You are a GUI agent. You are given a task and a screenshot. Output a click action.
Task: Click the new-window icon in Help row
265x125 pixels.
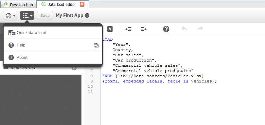[96, 45]
